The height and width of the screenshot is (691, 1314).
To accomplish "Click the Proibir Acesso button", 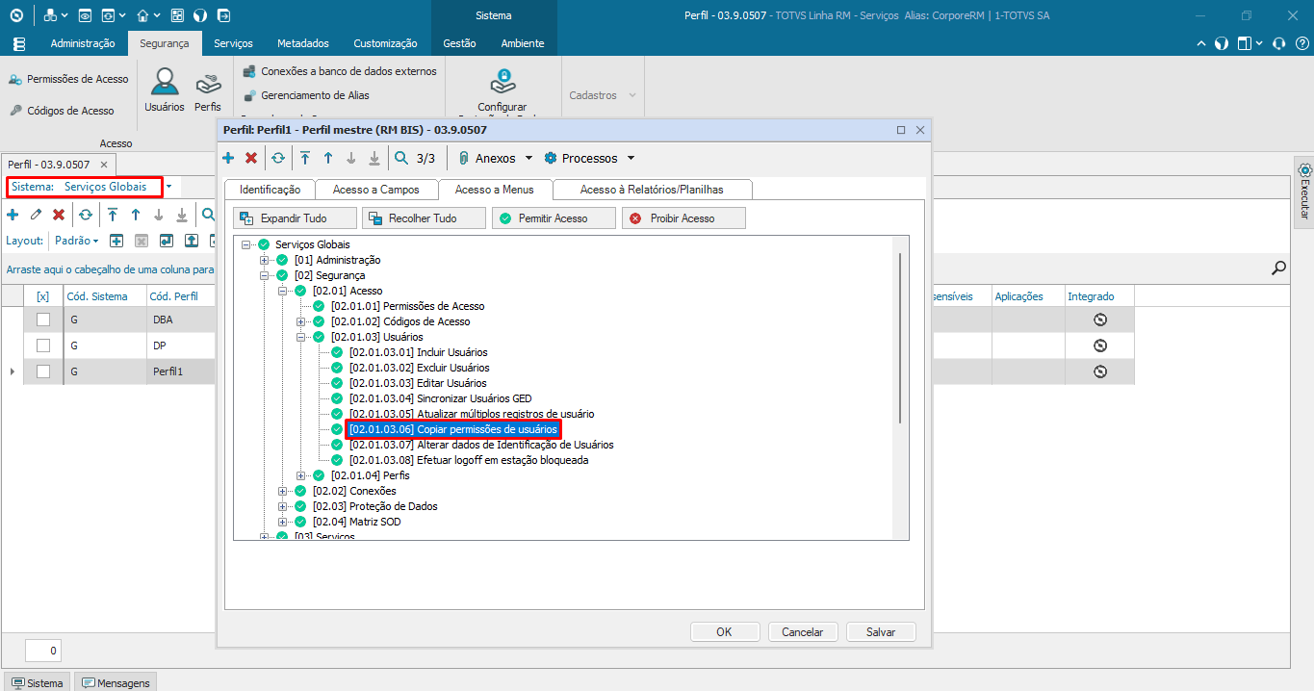I will (x=683, y=218).
